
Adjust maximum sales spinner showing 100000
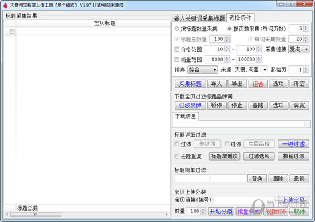point(249,60)
